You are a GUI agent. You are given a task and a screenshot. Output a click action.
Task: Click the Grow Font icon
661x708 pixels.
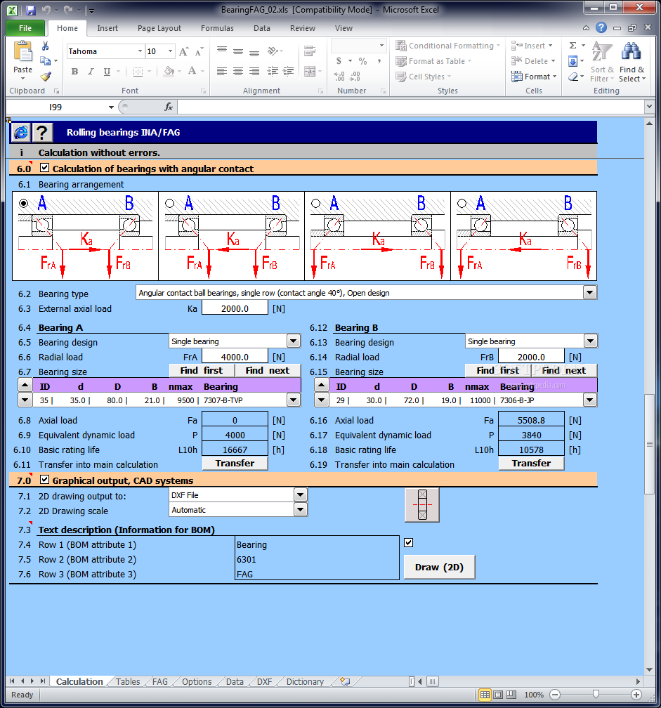tap(183, 51)
